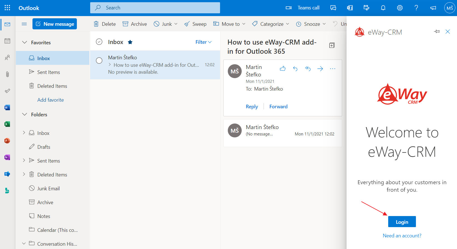Image resolution: width=457 pixels, height=249 pixels.
Task: Click the Reply link
Action: 252,107
